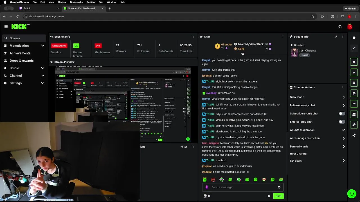
Task: Click the info icon in the right sidebar
Action: (x=354, y=38)
